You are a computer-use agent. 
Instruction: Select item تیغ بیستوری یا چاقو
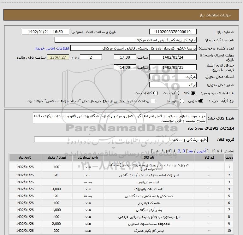[x=149, y=217]
